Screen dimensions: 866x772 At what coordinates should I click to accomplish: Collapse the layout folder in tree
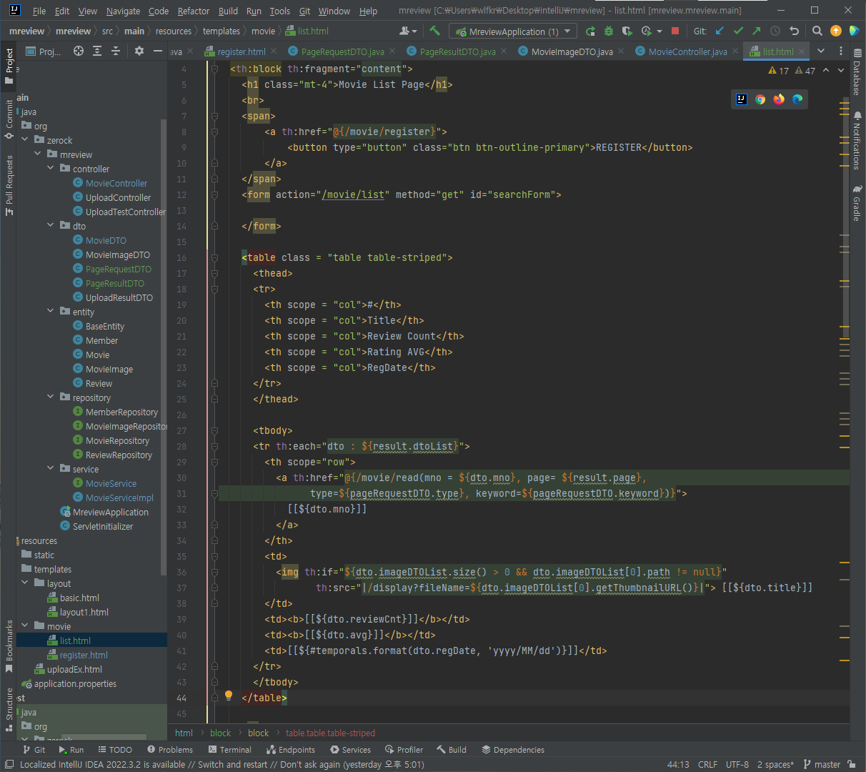click(24, 583)
